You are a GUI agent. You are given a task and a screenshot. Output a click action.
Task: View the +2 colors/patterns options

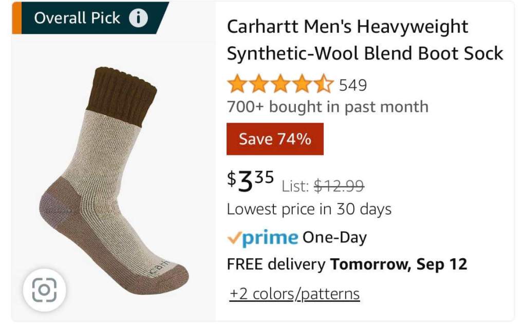[x=294, y=294]
